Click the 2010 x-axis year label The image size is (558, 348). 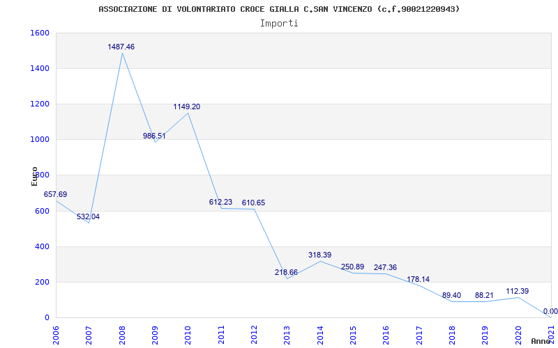(188, 335)
